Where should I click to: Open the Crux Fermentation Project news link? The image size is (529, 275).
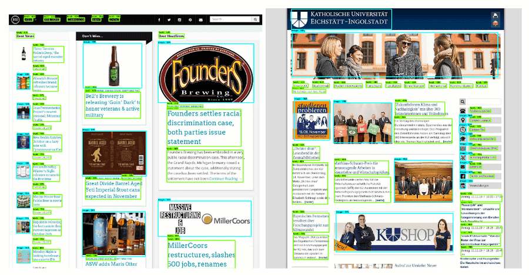[46, 113]
